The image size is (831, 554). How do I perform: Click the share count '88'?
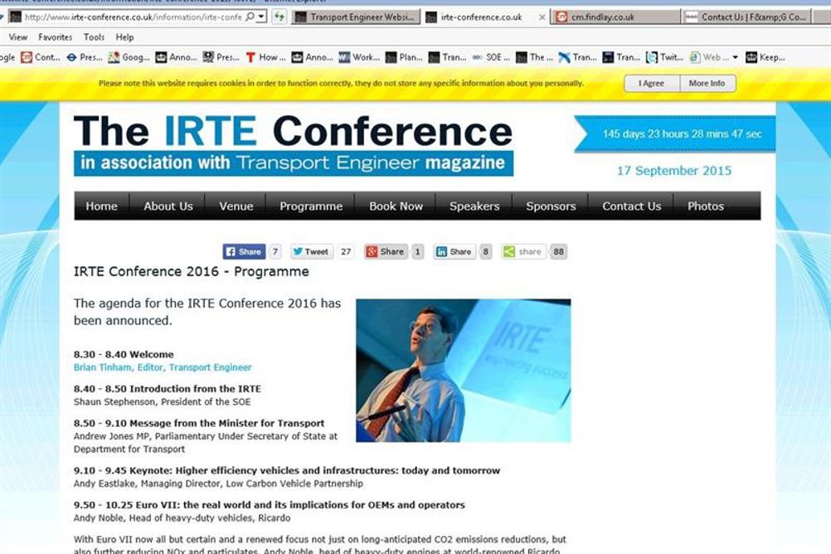pos(559,252)
